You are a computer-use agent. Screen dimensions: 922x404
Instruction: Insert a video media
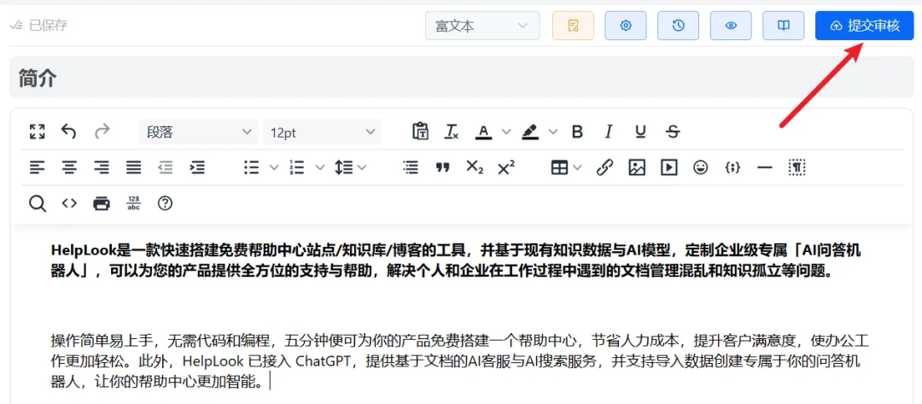pos(668,167)
